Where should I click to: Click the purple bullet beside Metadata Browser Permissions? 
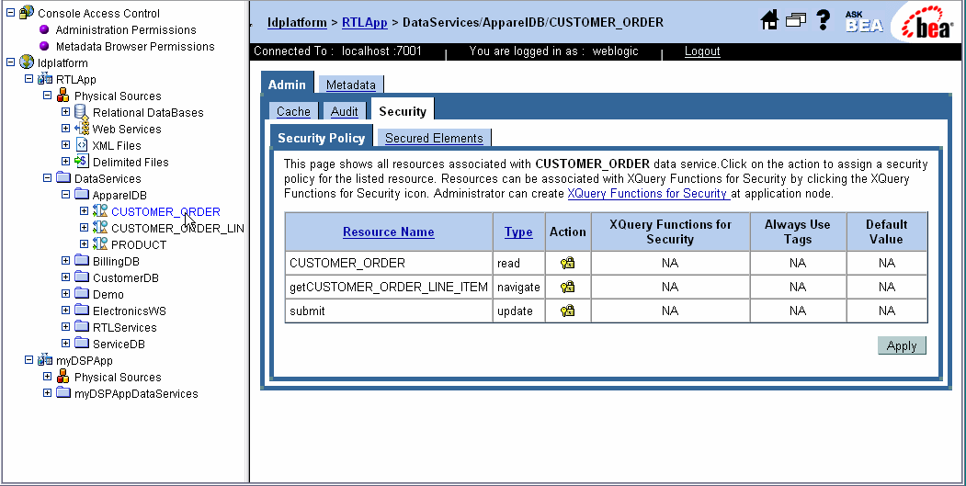click(x=44, y=46)
